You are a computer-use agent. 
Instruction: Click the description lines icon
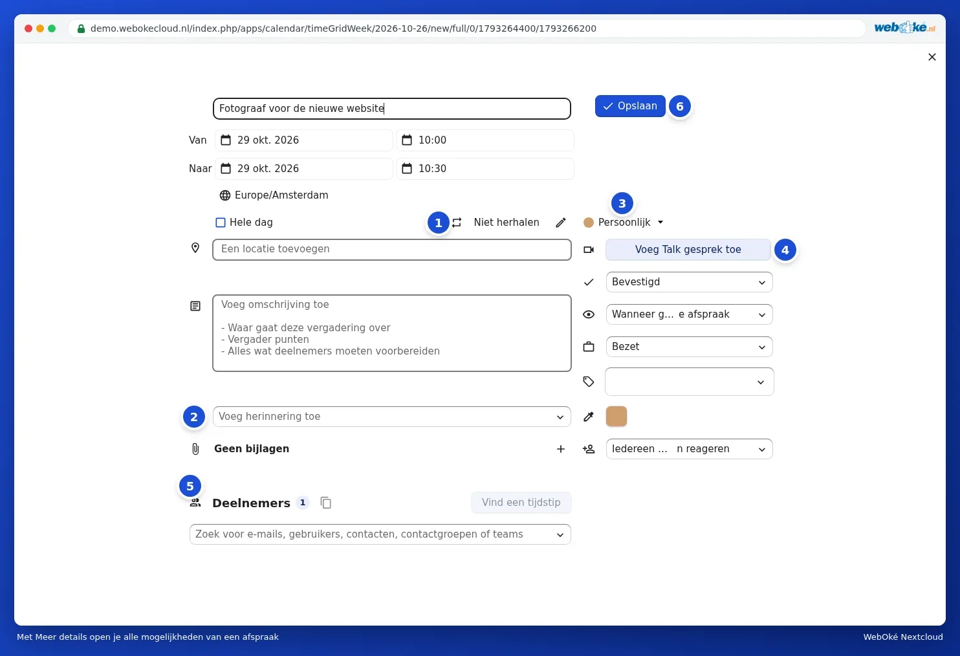coord(195,306)
